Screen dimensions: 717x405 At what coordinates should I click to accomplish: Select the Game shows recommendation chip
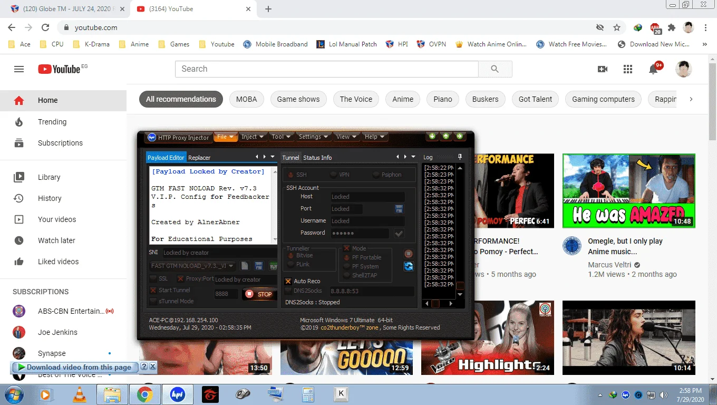click(298, 99)
